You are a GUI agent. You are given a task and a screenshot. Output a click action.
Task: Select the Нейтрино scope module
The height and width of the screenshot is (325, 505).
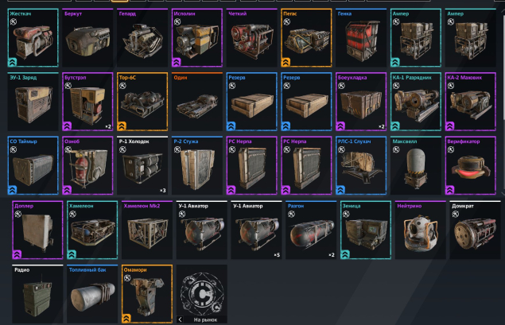[421, 230]
